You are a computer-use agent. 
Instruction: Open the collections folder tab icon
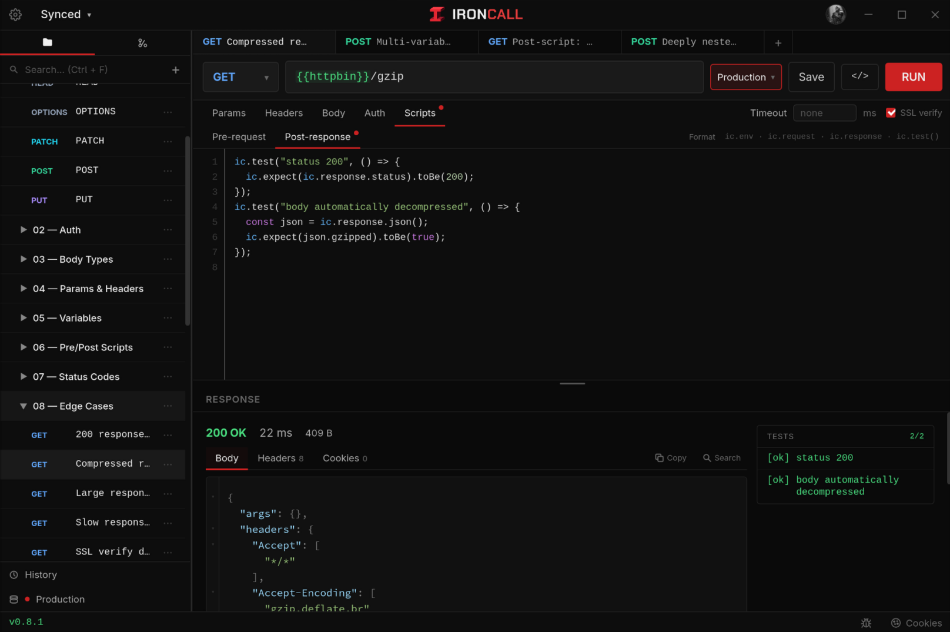(48, 42)
